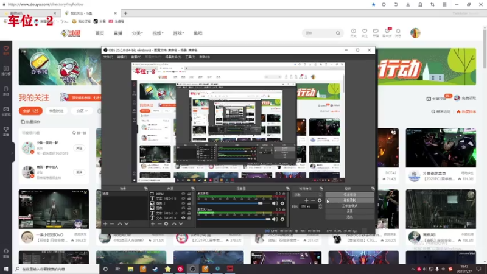Move the scene up in Scenes panel

120,223
